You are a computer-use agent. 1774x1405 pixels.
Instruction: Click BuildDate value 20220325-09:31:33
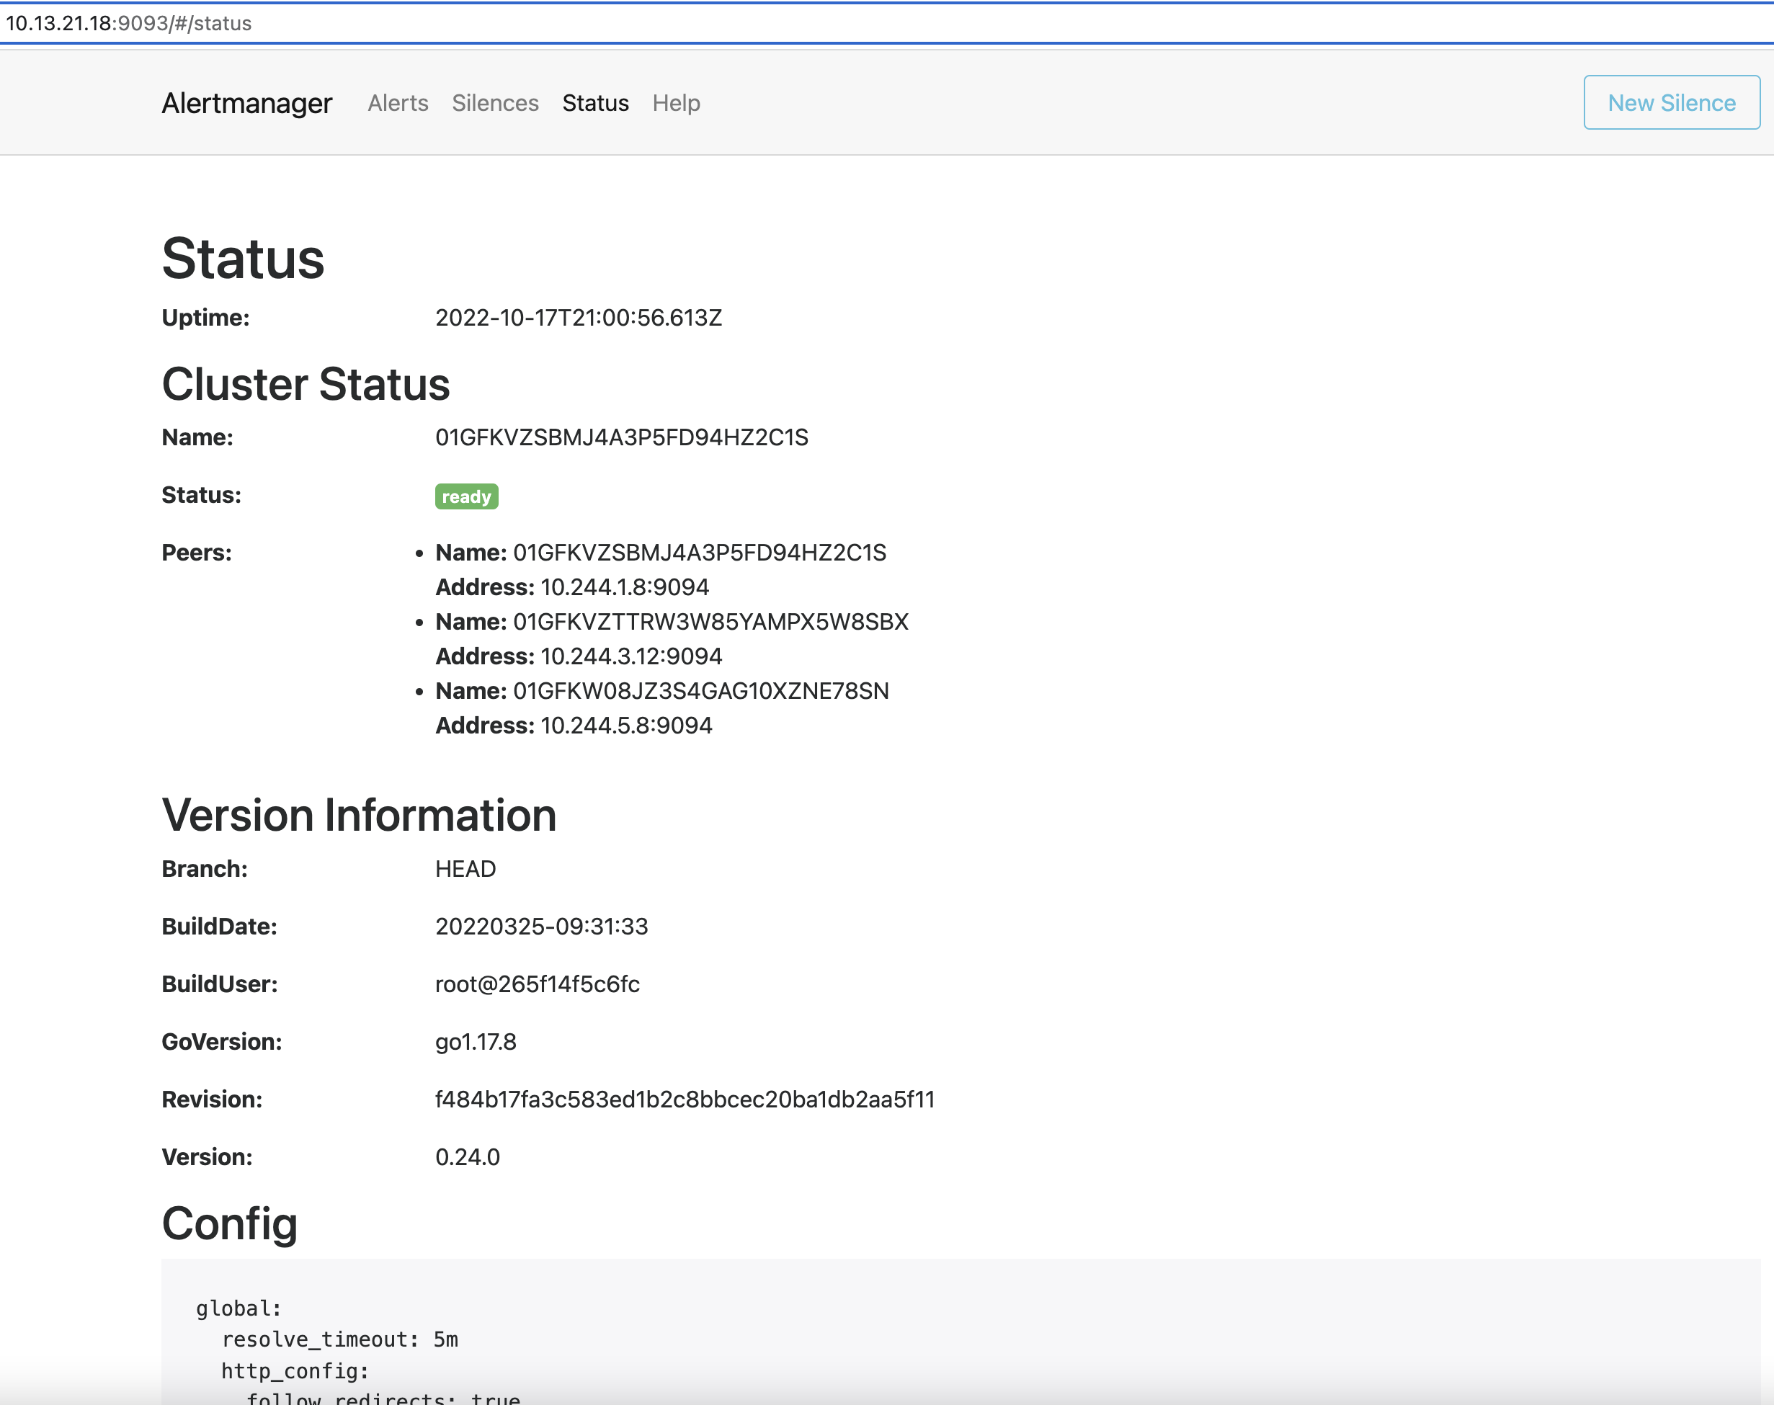541,927
